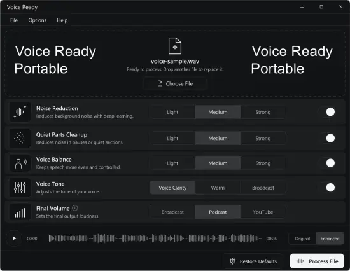Viewport: 350px width, 271px height.
Task: Click the waveform icon in Process File
Action: point(300,261)
